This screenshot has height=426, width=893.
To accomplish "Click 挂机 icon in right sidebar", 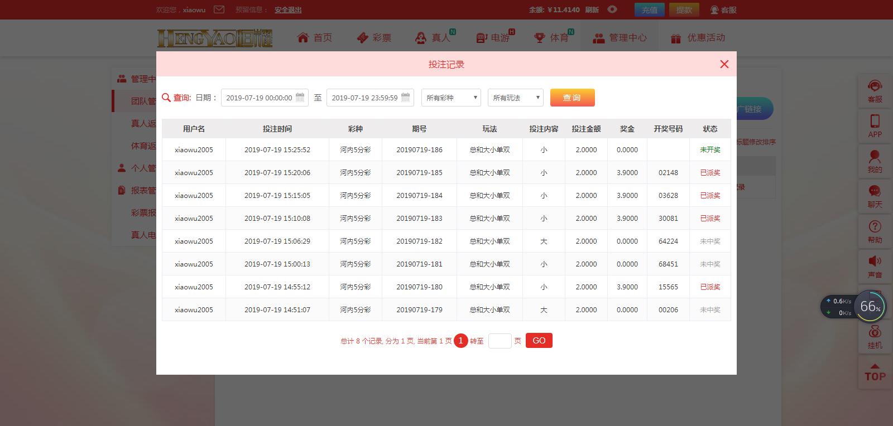I will [875, 337].
